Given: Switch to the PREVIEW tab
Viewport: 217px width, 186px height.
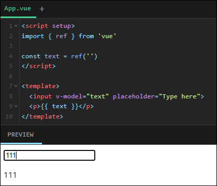Looking at the screenshot, I should pyautogui.click(x=21, y=134).
